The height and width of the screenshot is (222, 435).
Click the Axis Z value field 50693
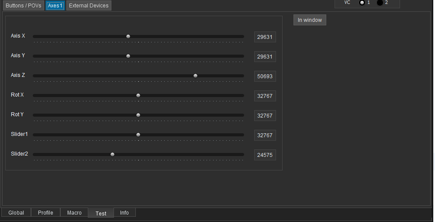point(265,76)
